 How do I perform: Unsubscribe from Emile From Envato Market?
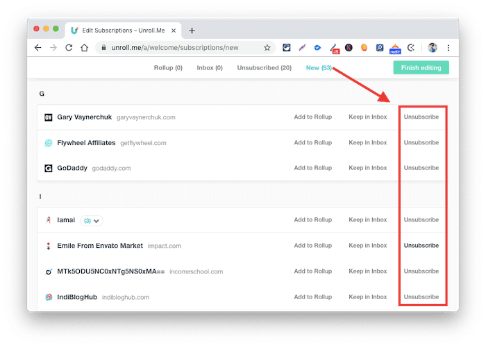[x=421, y=246]
